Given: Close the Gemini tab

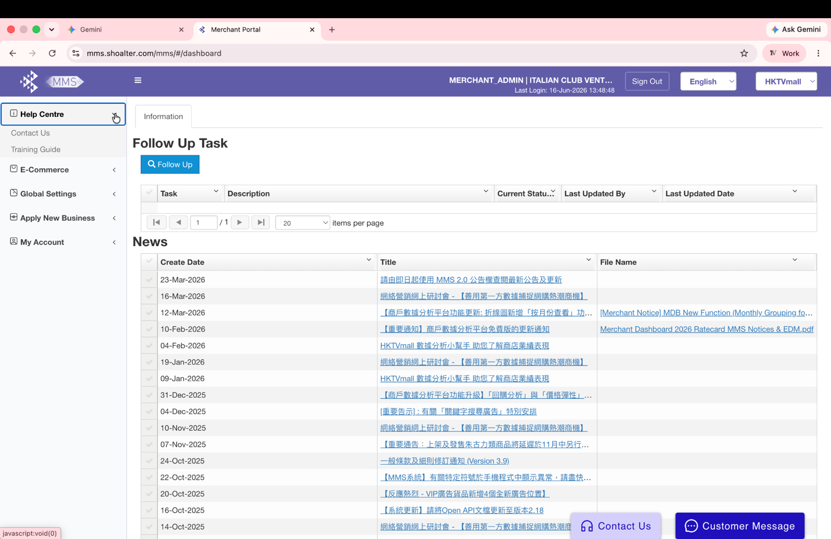Looking at the screenshot, I should (x=181, y=30).
